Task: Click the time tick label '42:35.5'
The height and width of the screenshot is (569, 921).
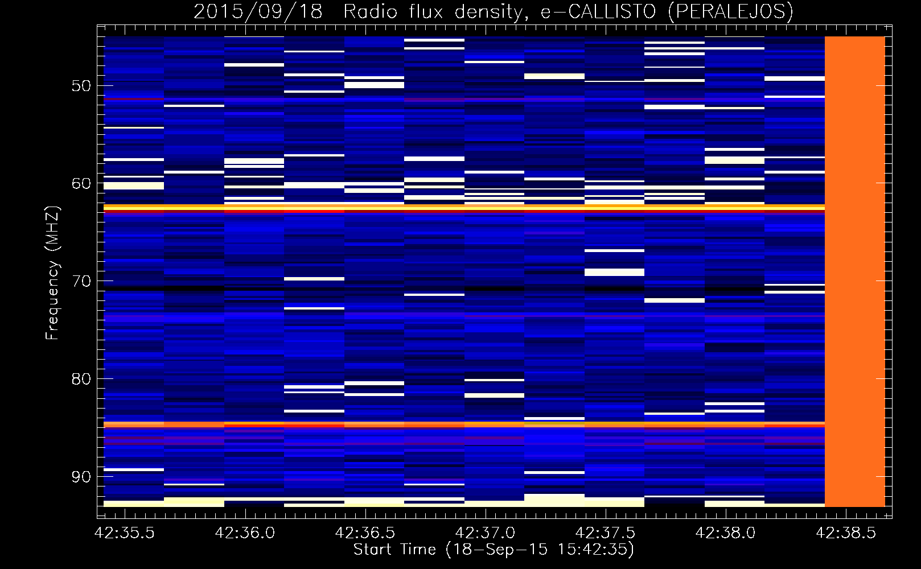Action: pos(125,533)
